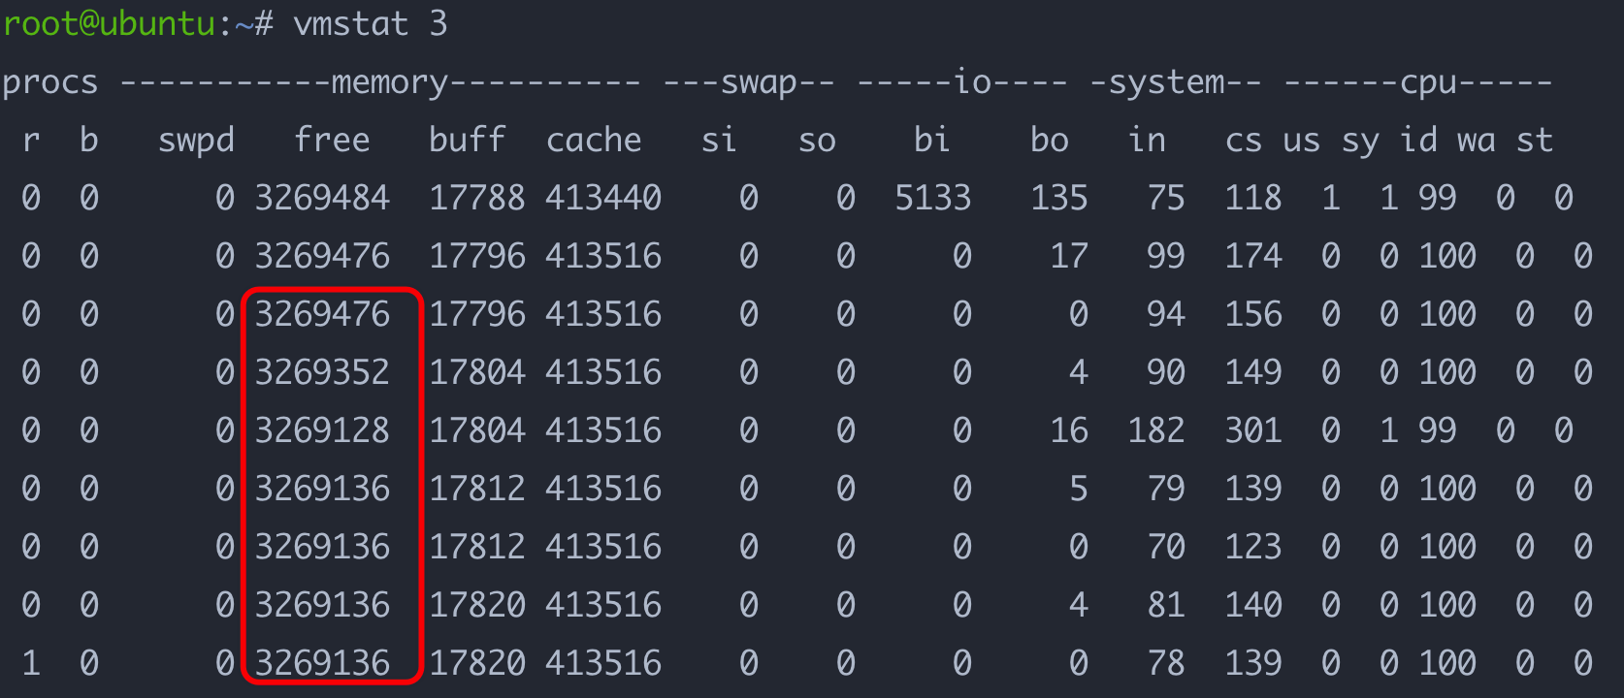This screenshot has height=698, width=1624.
Task: Click the procs header label
Action: (49, 82)
